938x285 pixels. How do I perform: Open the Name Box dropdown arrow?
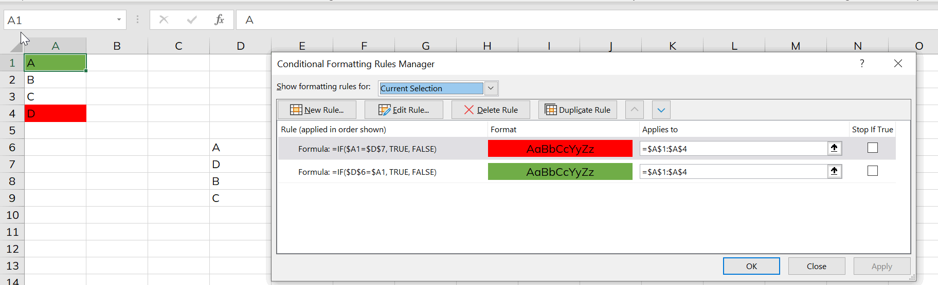(x=119, y=20)
